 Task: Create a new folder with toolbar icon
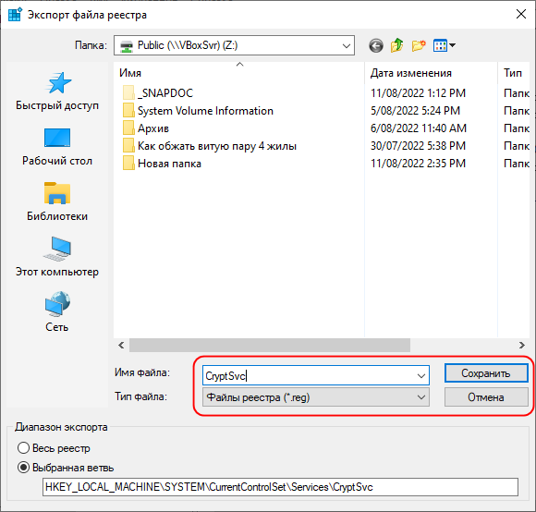419,45
